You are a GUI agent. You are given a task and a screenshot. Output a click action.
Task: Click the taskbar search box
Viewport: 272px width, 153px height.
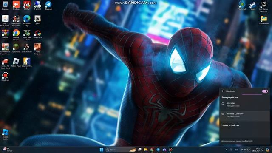click(x=121, y=150)
